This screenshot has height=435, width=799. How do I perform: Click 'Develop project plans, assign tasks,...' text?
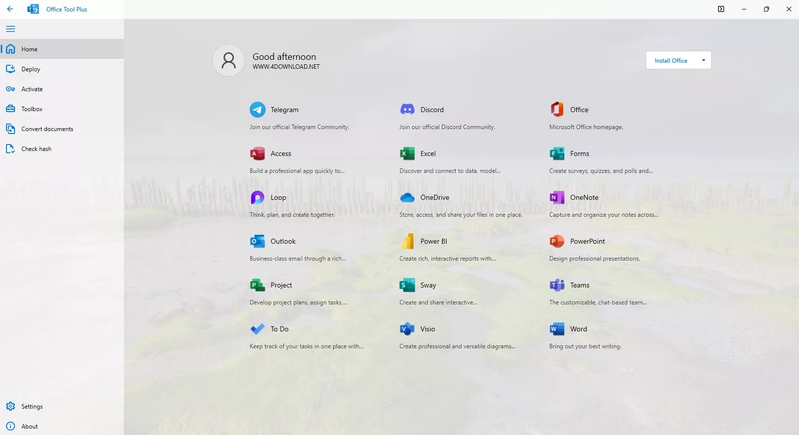click(298, 302)
